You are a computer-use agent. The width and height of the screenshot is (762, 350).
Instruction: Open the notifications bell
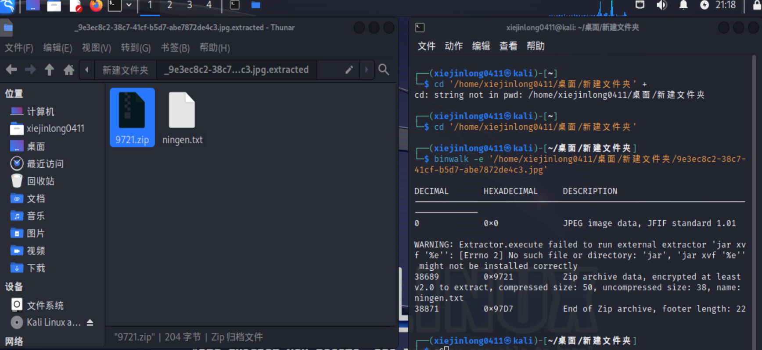coord(683,5)
